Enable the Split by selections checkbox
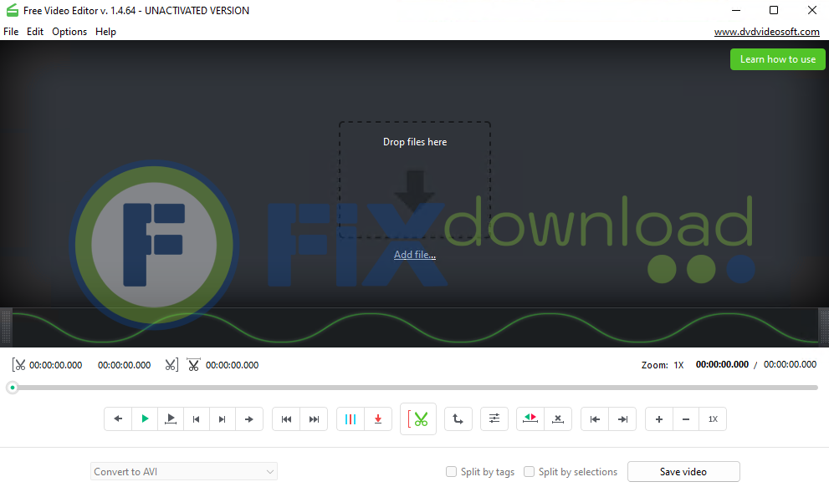 pyautogui.click(x=529, y=472)
